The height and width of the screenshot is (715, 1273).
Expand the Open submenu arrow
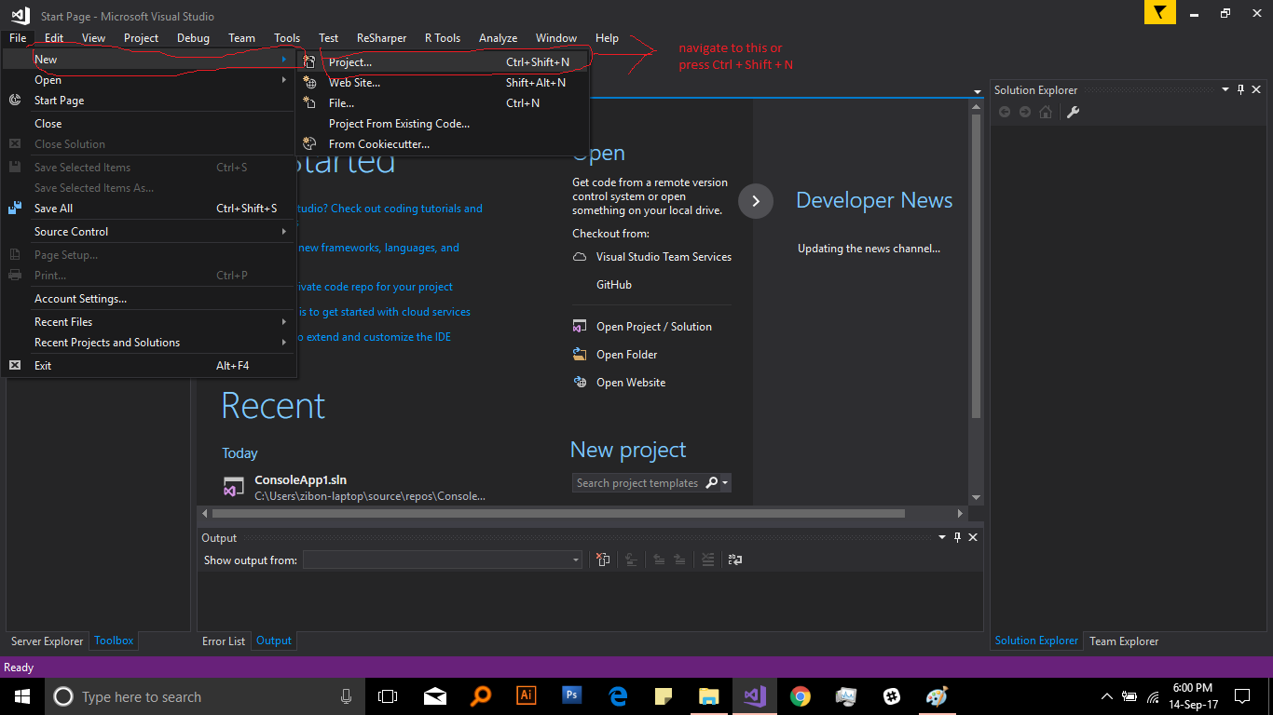(284, 80)
